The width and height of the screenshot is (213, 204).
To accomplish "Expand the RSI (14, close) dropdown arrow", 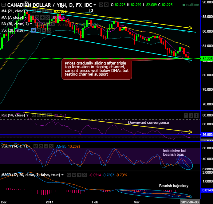I will coord(27,115).
